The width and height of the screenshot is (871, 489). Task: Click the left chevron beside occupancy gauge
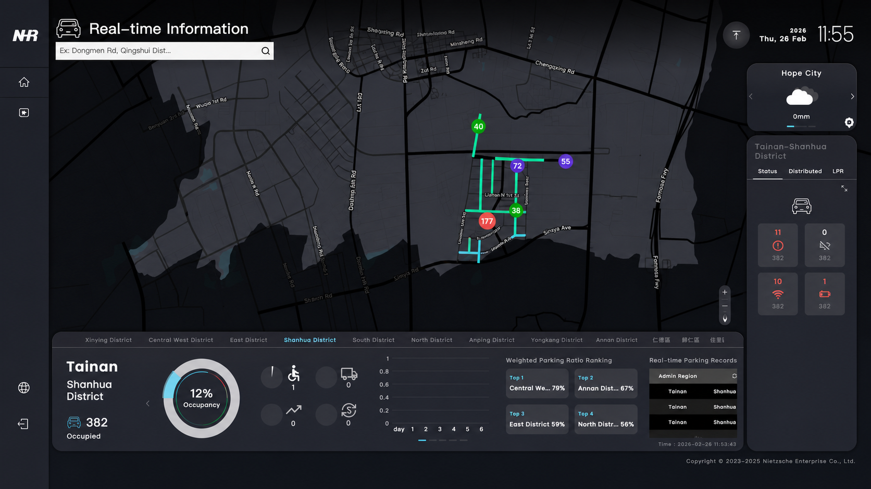[x=148, y=404]
